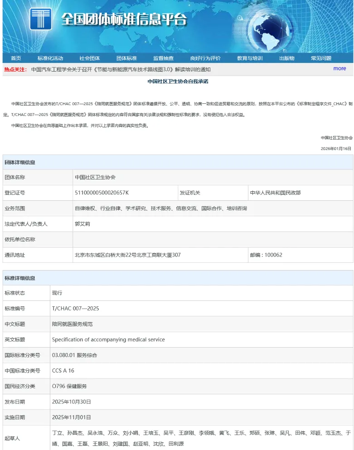
Task: Click the 全国团体标准信息平台 site title
Action: pyautogui.click(x=124, y=19)
